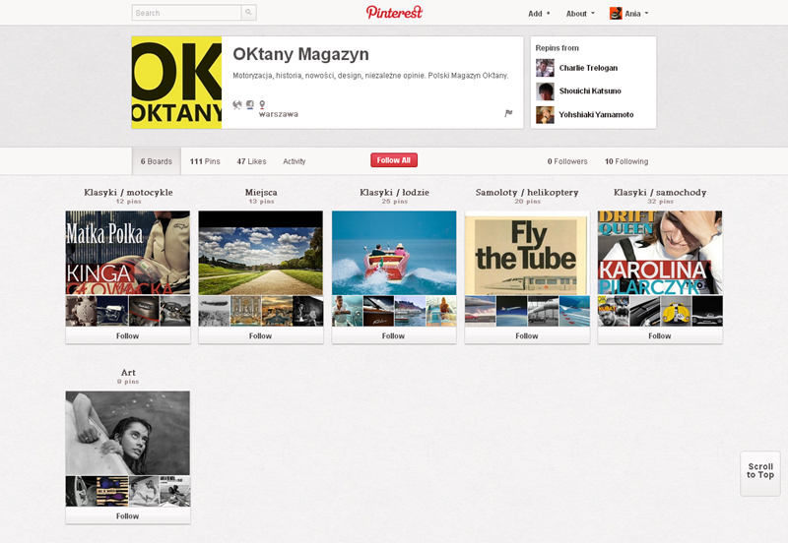Follow the Miejsca board
The width and height of the screenshot is (788, 543).
(x=260, y=335)
